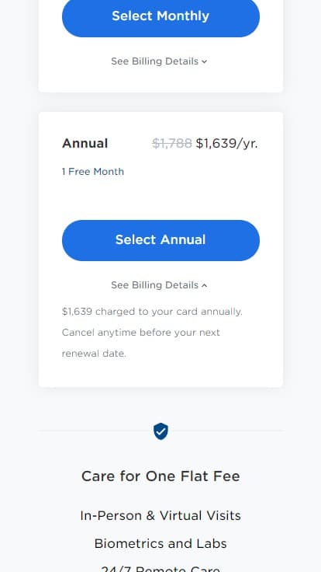Collapse See Billing Details under Select Annual
321x572 pixels.
coord(159,285)
